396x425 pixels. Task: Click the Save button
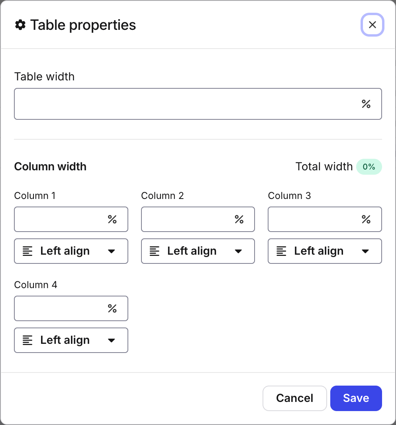coord(356,398)
